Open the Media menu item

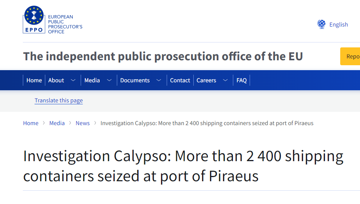92,80
